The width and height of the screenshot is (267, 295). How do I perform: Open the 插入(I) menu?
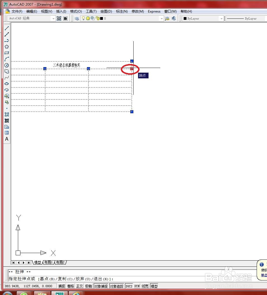pos(61,11)
